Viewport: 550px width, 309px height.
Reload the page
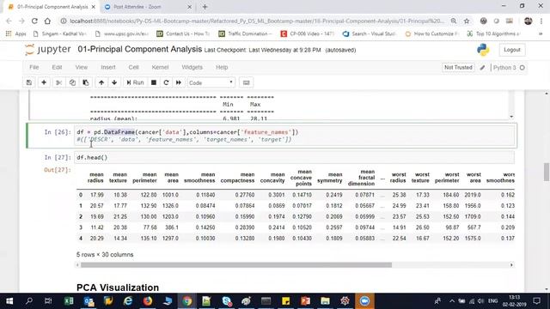coord(34,21)
